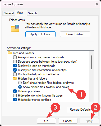The width and height of the screenshot is (101, 126).
Task: Click the Folder views group label
Action: pos(17,20)
